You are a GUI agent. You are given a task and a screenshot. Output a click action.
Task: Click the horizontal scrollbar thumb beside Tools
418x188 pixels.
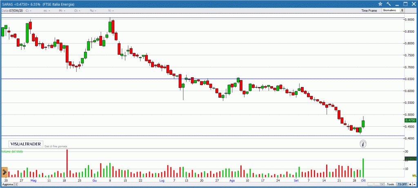[x=374, y=184]
